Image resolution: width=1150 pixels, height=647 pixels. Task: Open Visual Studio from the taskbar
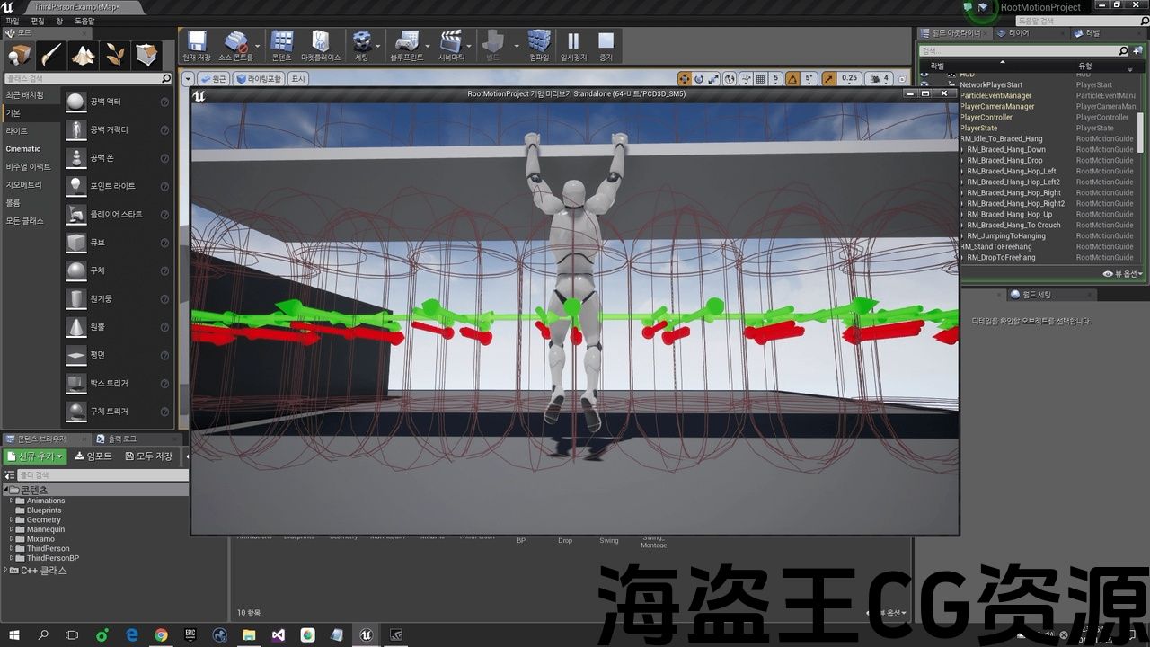pos(278,635)
